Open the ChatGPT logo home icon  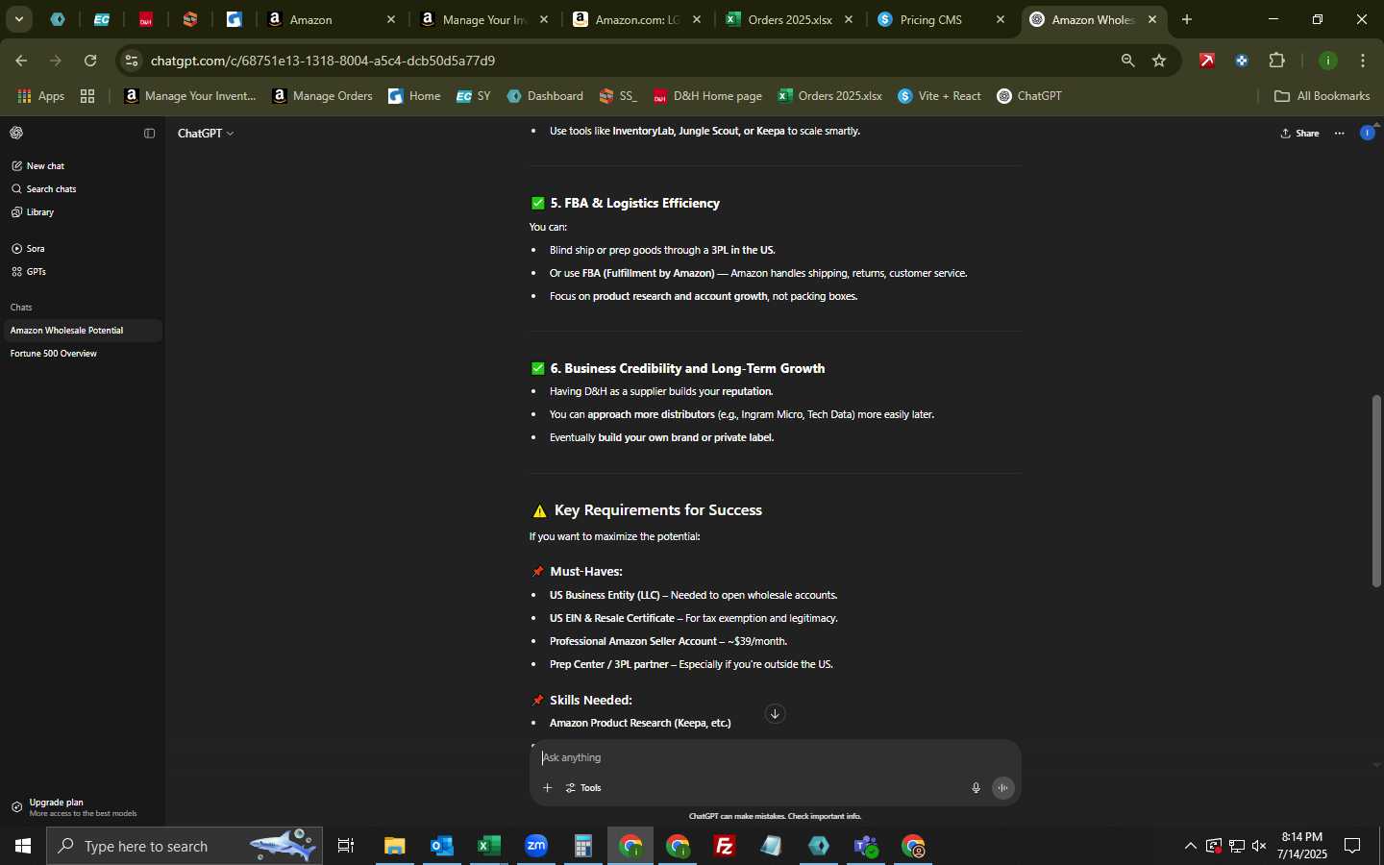click(16, 134)
